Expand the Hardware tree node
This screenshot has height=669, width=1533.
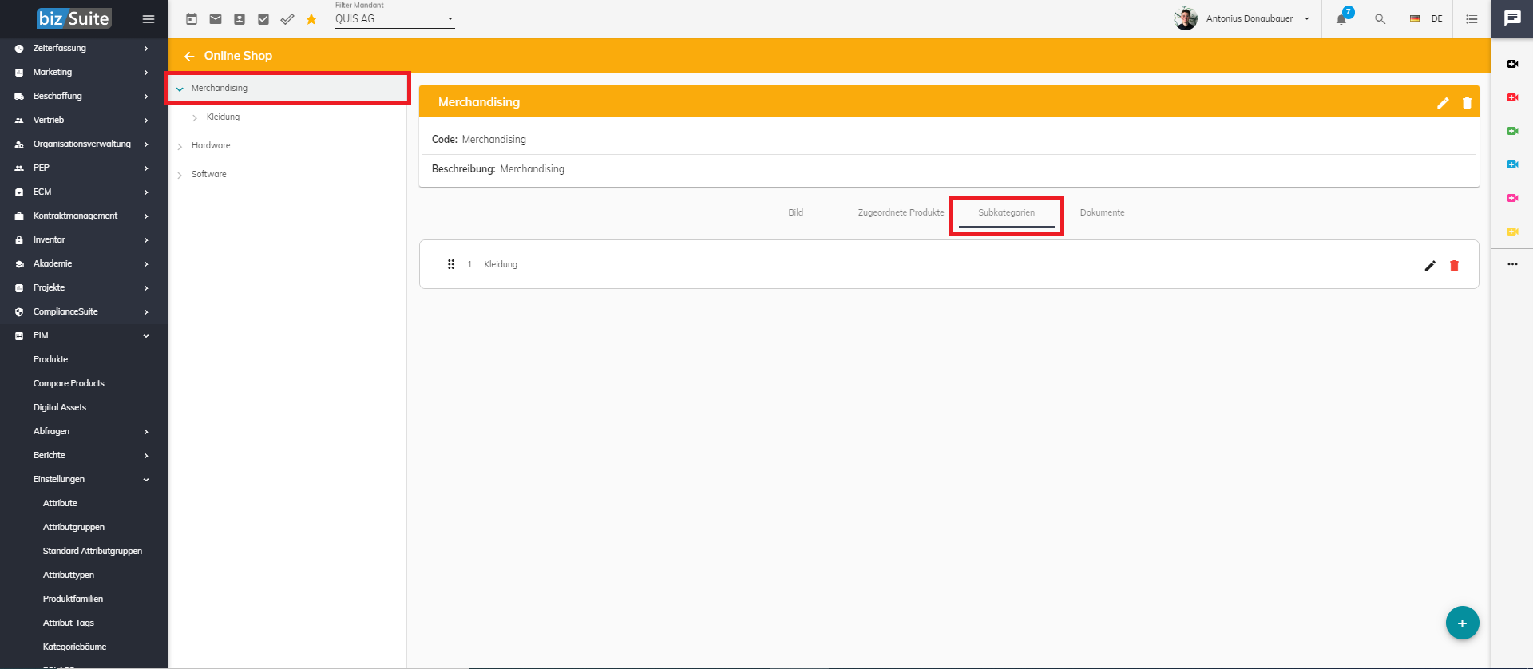180,146
